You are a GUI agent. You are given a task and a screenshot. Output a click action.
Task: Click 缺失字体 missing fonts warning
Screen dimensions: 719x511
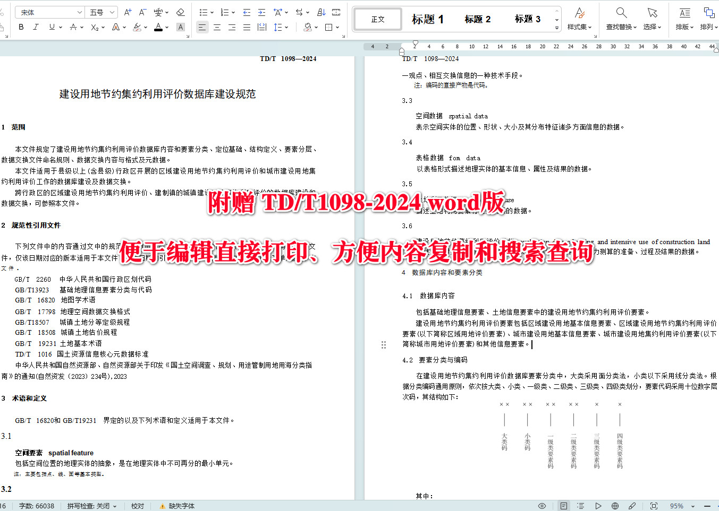click(177, 506)
